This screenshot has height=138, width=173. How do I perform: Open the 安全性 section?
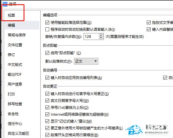pyautogui.click(x=13, y=114)
